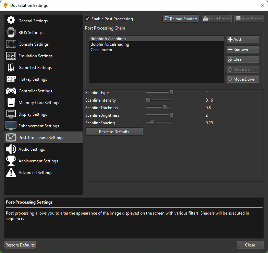This screenshot has height=253, width=268.
Task: Select Memory Card Settings label
Action: [x=39, y=103]
